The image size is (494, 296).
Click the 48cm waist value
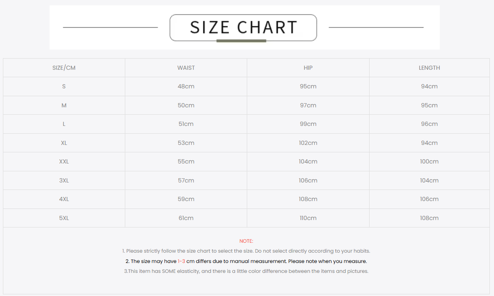[x=186, y=86]
